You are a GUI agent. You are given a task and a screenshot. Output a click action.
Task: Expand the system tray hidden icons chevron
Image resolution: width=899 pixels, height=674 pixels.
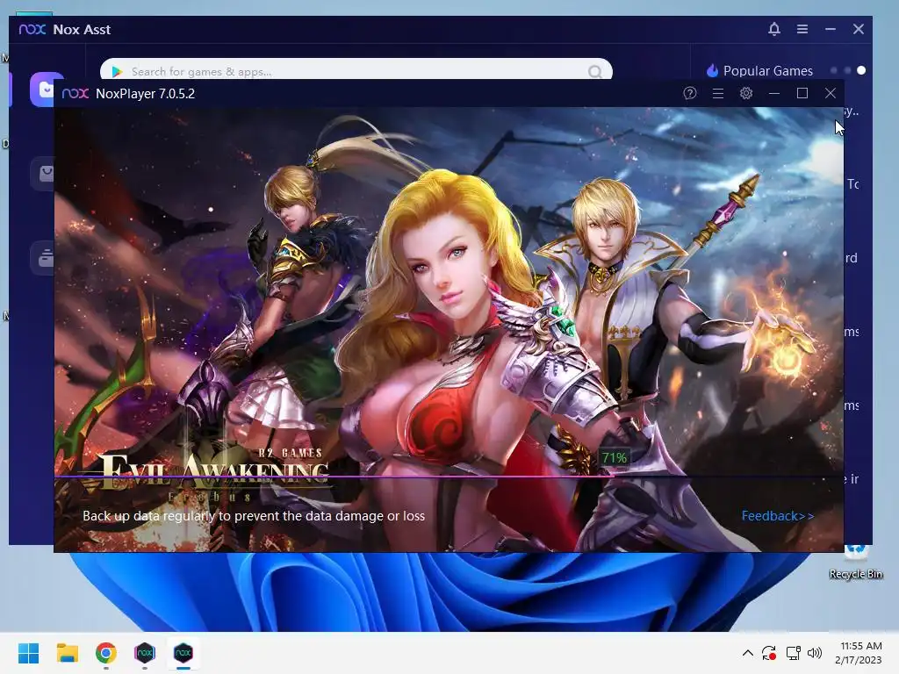(748, 653)
